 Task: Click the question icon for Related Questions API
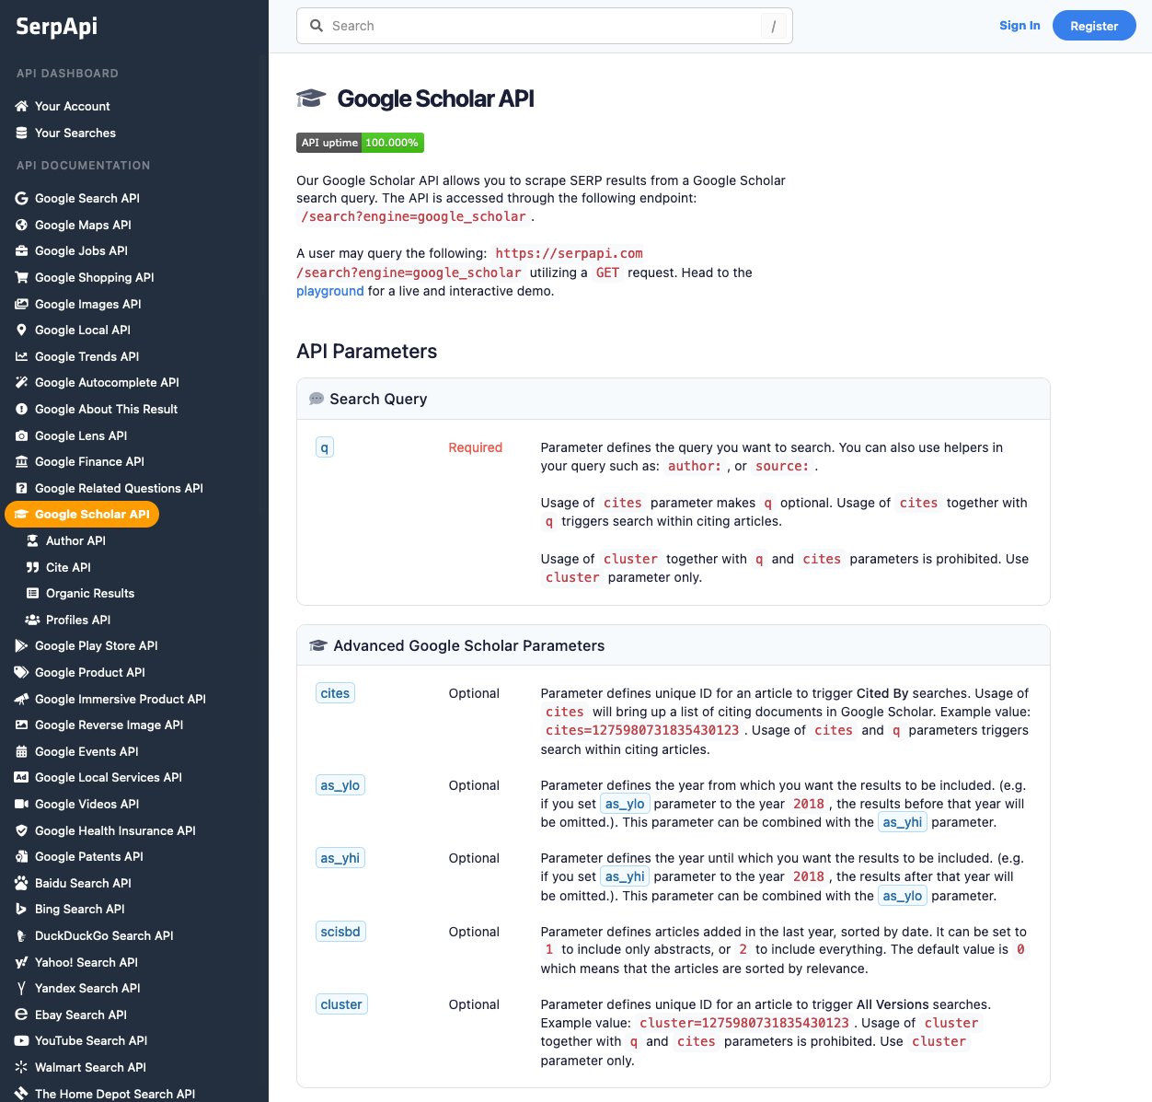pyautogui.click(x=21, y=488)
